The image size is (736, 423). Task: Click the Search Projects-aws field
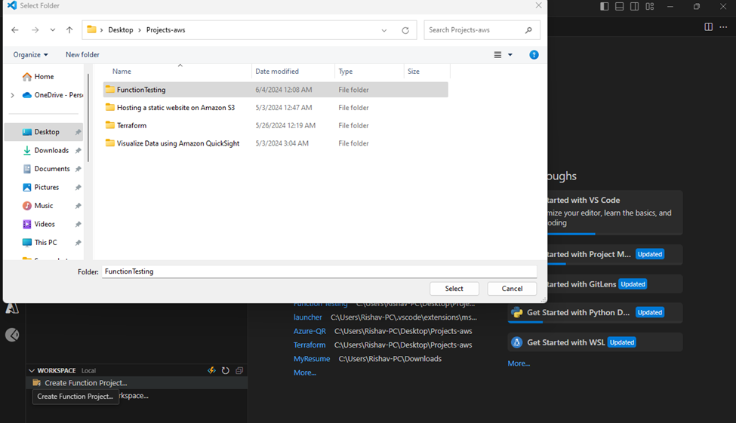(x=482, y=30)
